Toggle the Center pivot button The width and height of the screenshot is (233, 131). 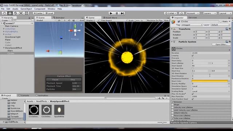click(38, 13)
